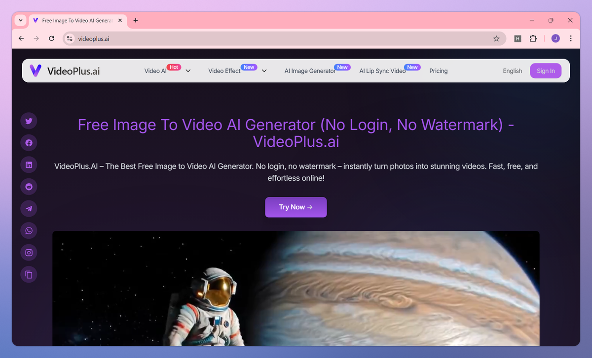Click the VideoPlus.ai logo
592x358 pixels.
(x=65, y=70)
